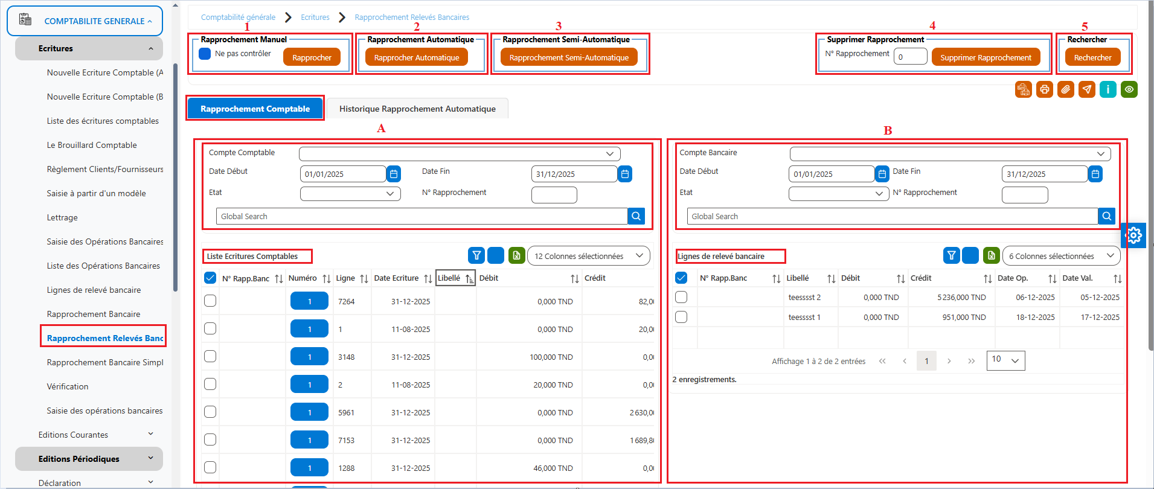
Task: Click the green eye view icon
Action: 1129,89
